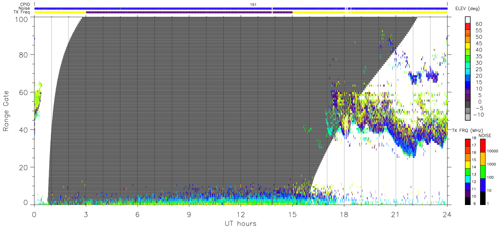Click the 'UT hours' x-axis title
The image size is (503, 232).
coord(240,223)
